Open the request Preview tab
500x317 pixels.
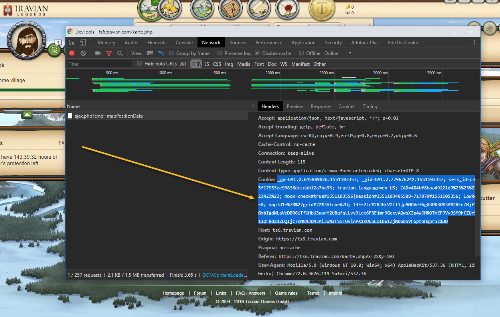294,106
